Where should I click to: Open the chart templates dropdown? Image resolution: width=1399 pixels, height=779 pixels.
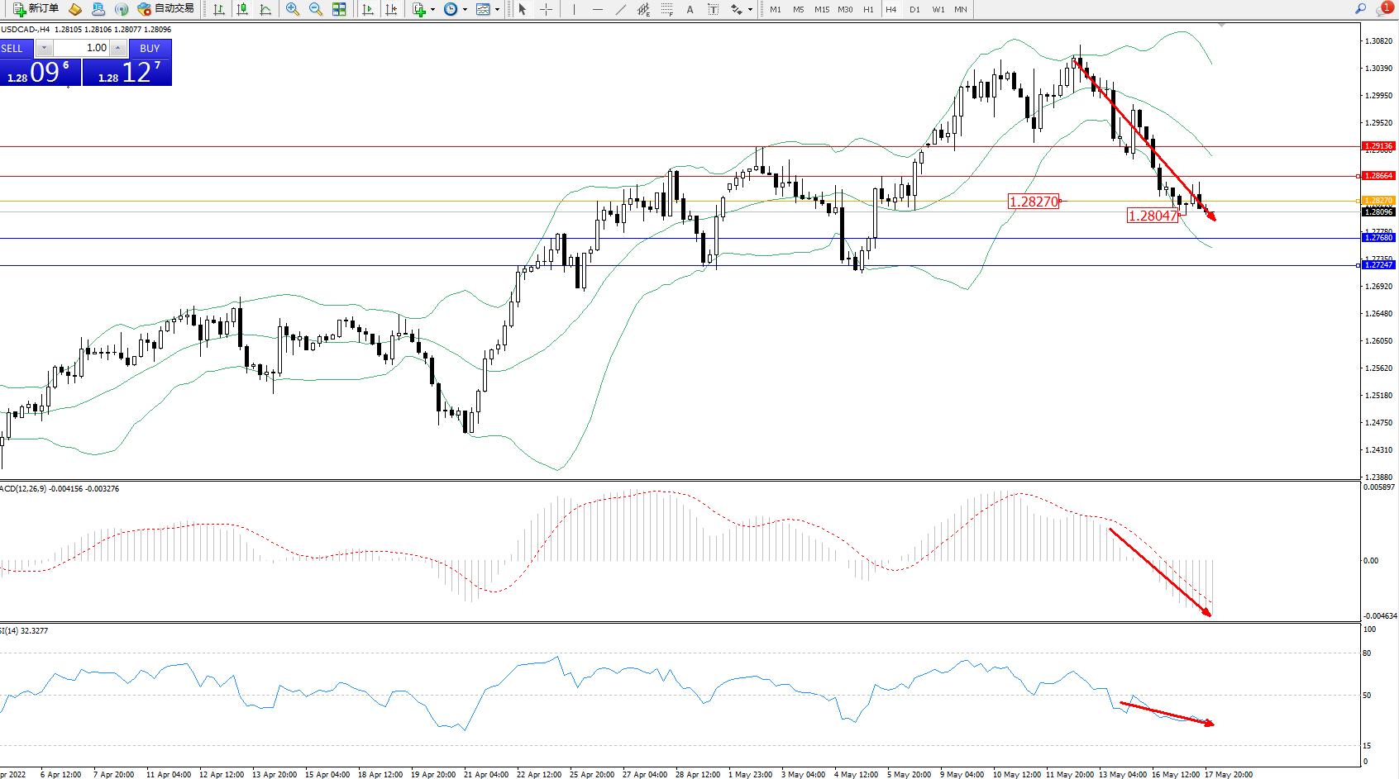coord(497,10)
